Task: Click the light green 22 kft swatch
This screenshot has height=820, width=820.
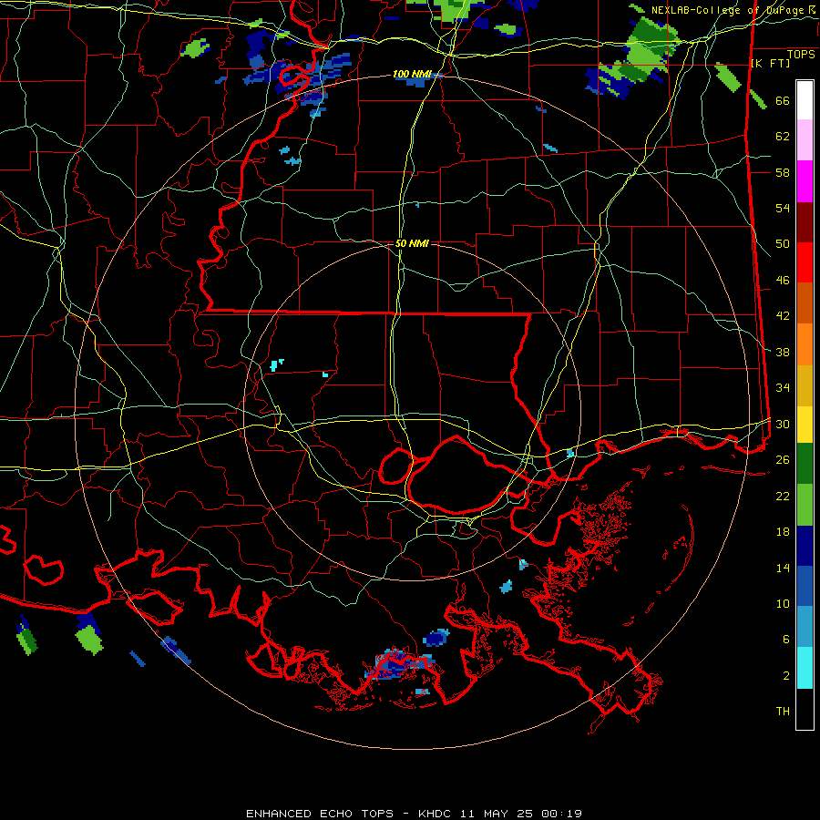Action: coord(805,505)
